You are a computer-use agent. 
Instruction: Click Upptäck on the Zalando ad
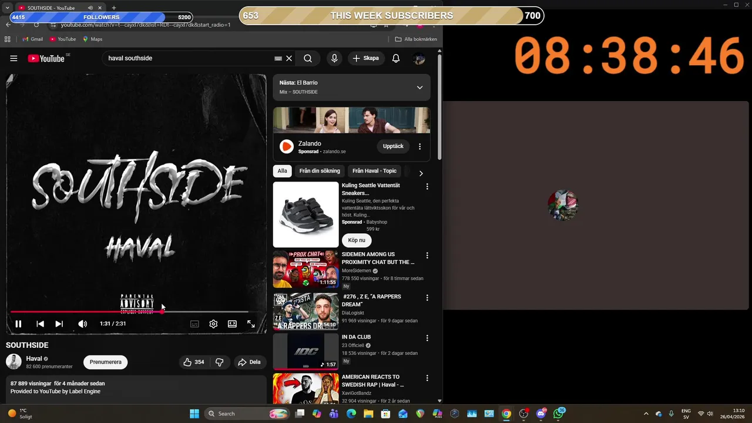coord(393,146)
